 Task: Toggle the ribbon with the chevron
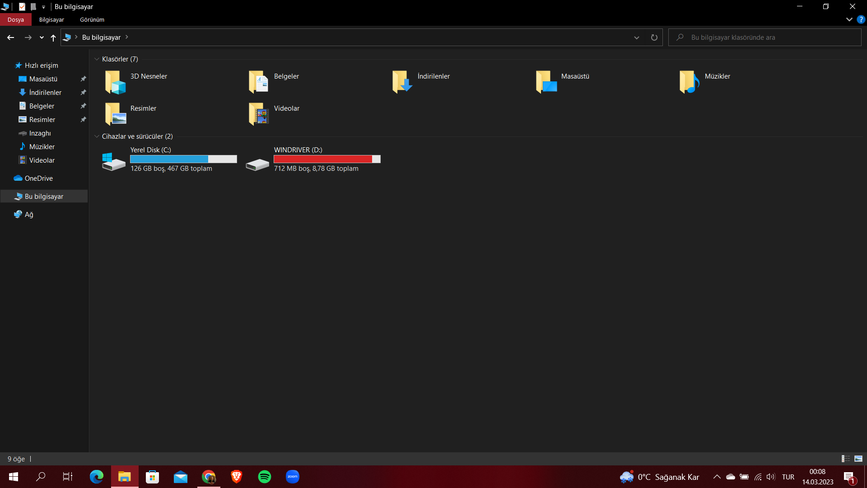849,19
